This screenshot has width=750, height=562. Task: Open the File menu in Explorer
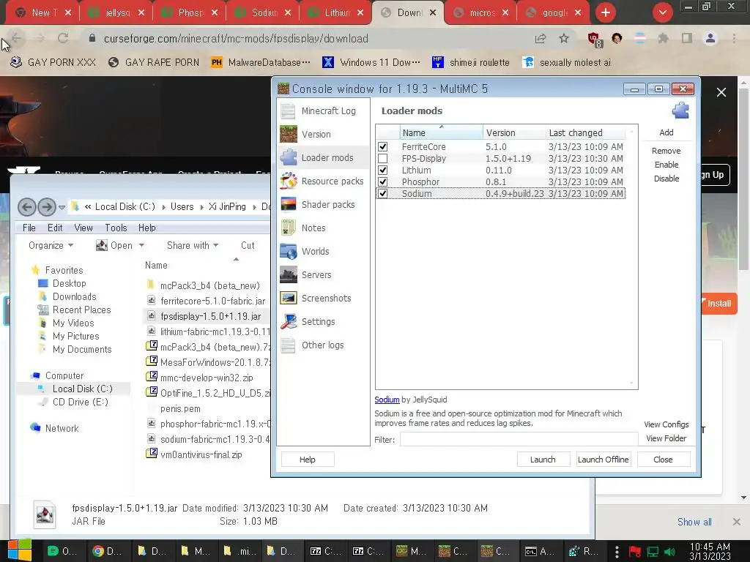point(29,228)
